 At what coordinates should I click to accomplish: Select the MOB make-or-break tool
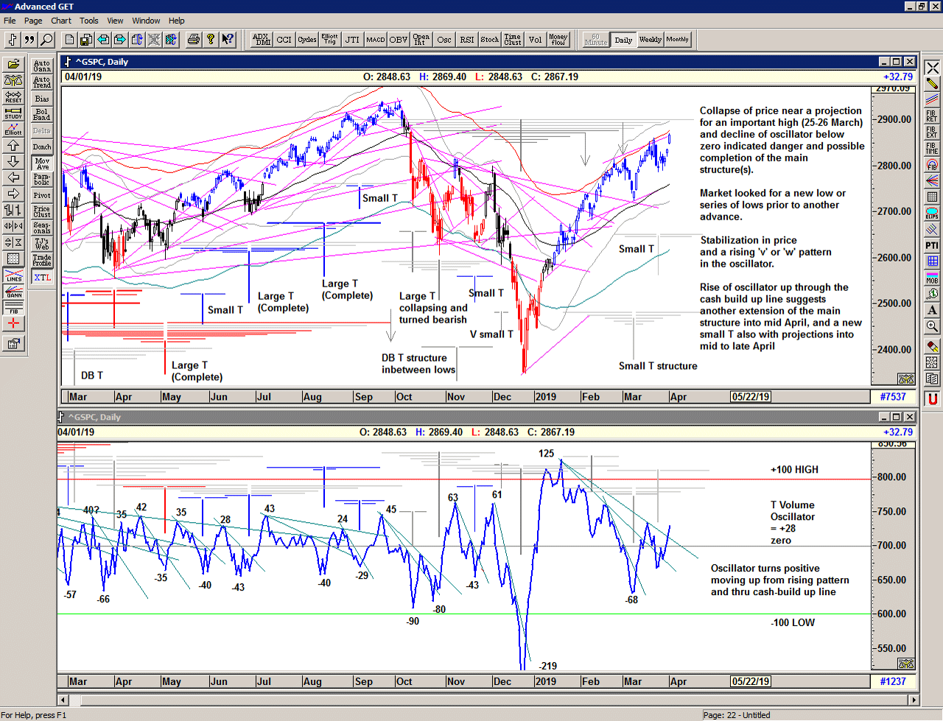click(x=932, y=278)
